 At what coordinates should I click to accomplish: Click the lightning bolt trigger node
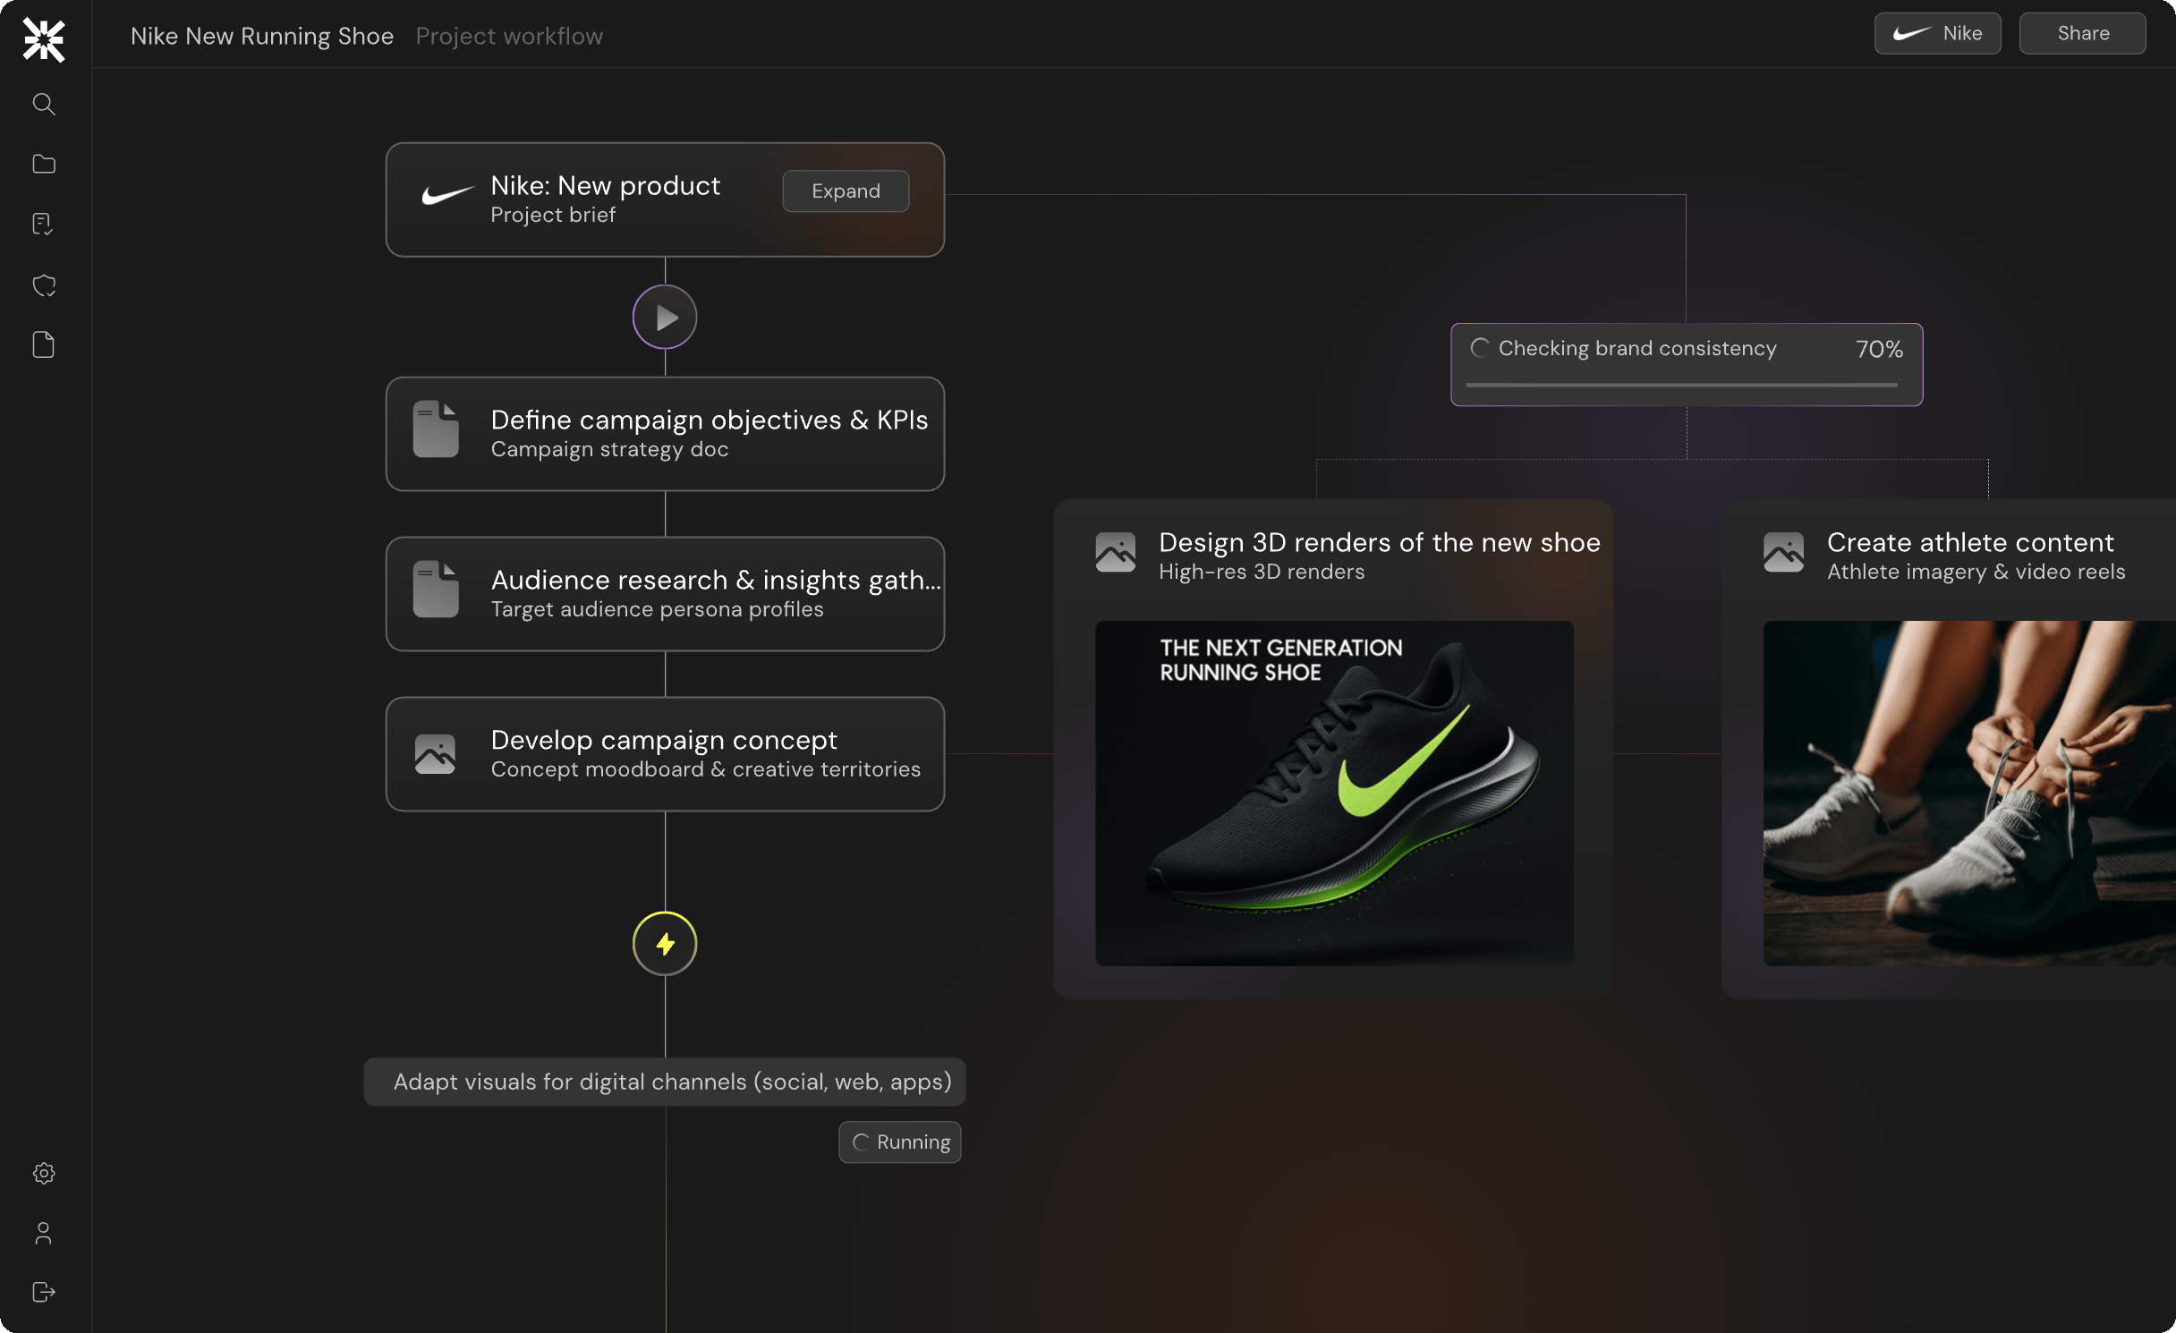coord(664,943)
